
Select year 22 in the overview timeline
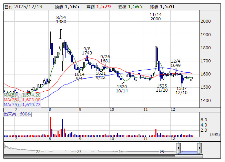(38, 152)
